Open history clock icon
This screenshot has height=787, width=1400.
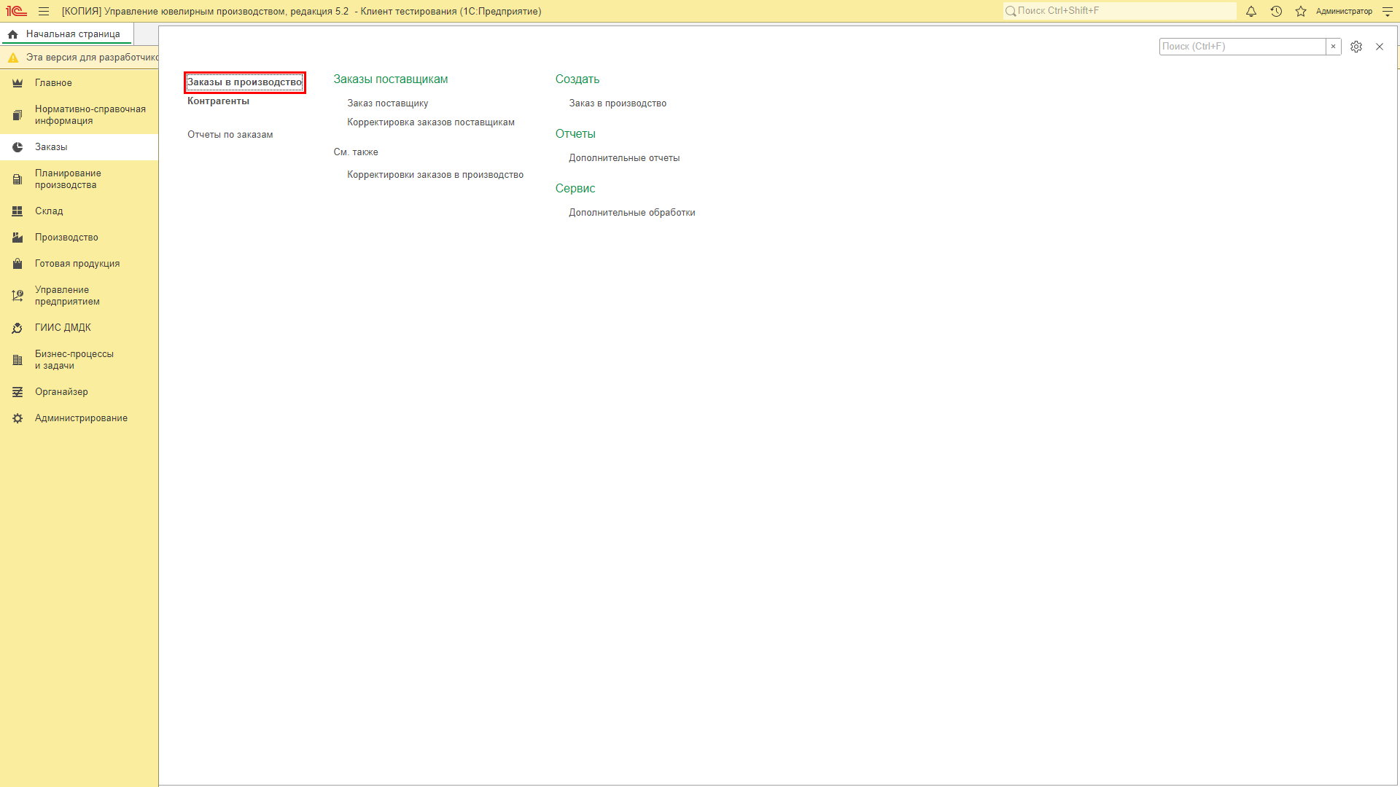click(x=1276, y=12)
